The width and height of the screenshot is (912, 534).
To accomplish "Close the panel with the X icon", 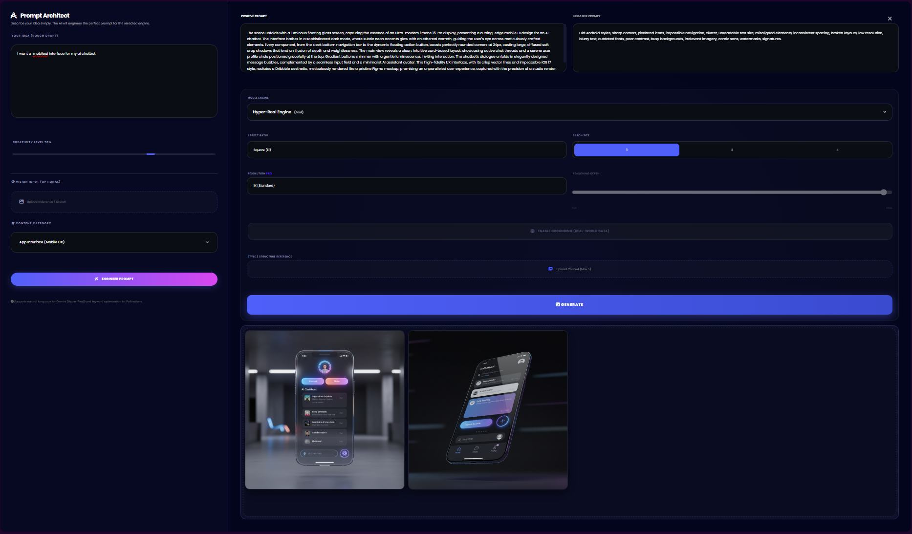I will [890, 19].
